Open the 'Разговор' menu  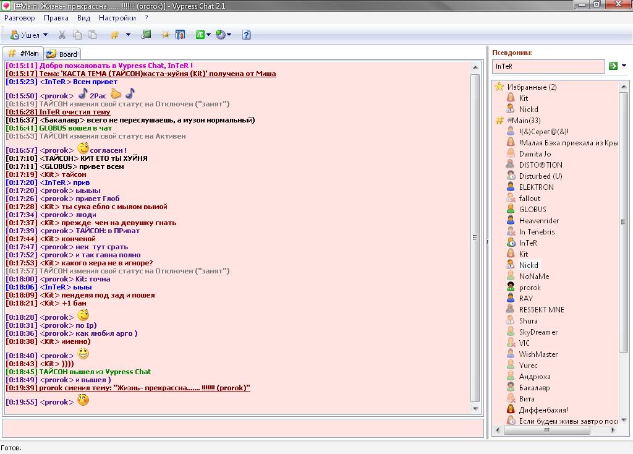tap(19, 18)
